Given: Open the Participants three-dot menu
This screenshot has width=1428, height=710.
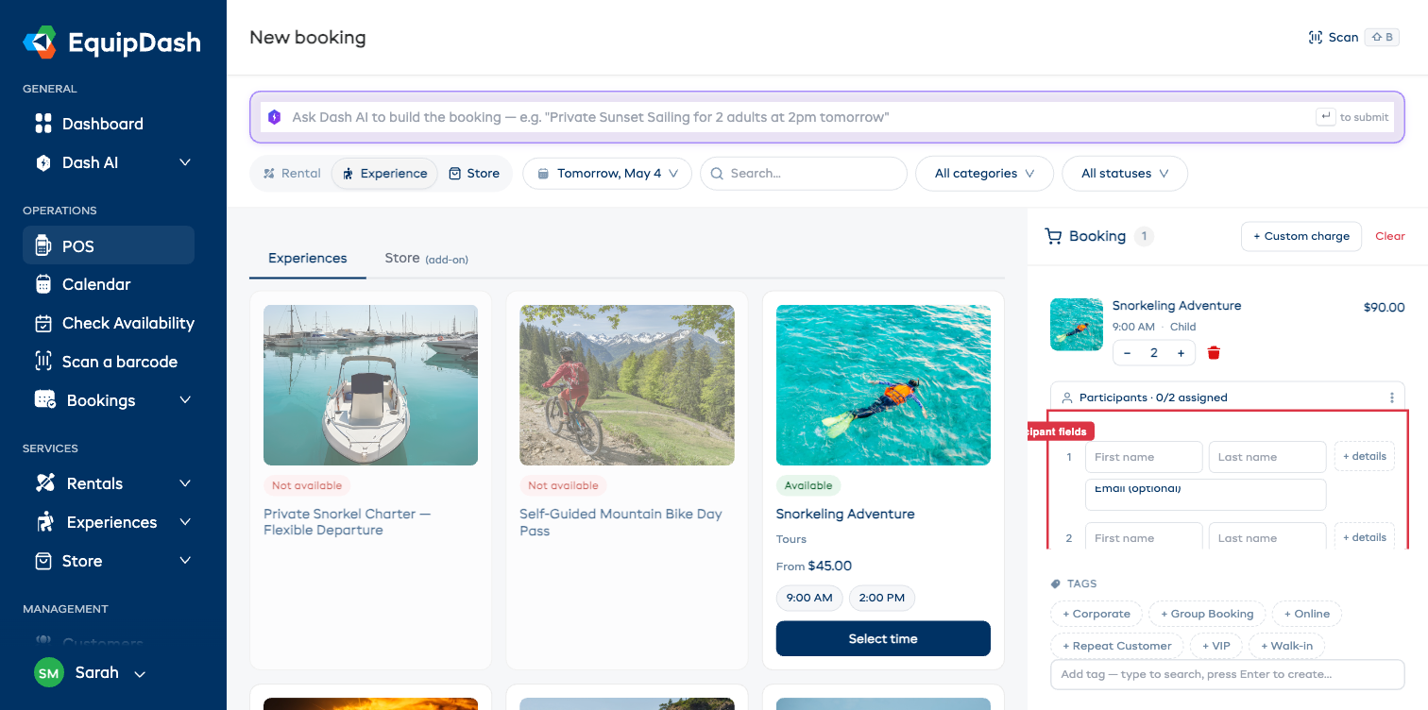Looking at the screenshot, I should [1391, 397].
